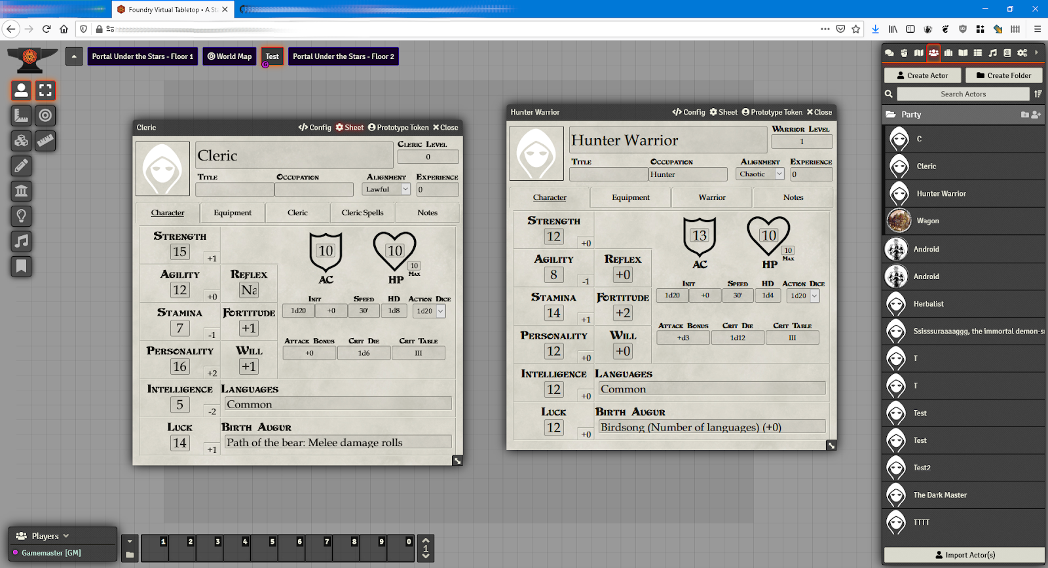Open the Cleric Spells tab

362,213
